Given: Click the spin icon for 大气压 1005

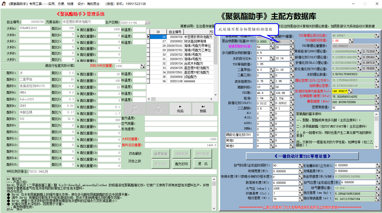Looking at the screenshot, I should pyautogui.click(x=301, y=188).
